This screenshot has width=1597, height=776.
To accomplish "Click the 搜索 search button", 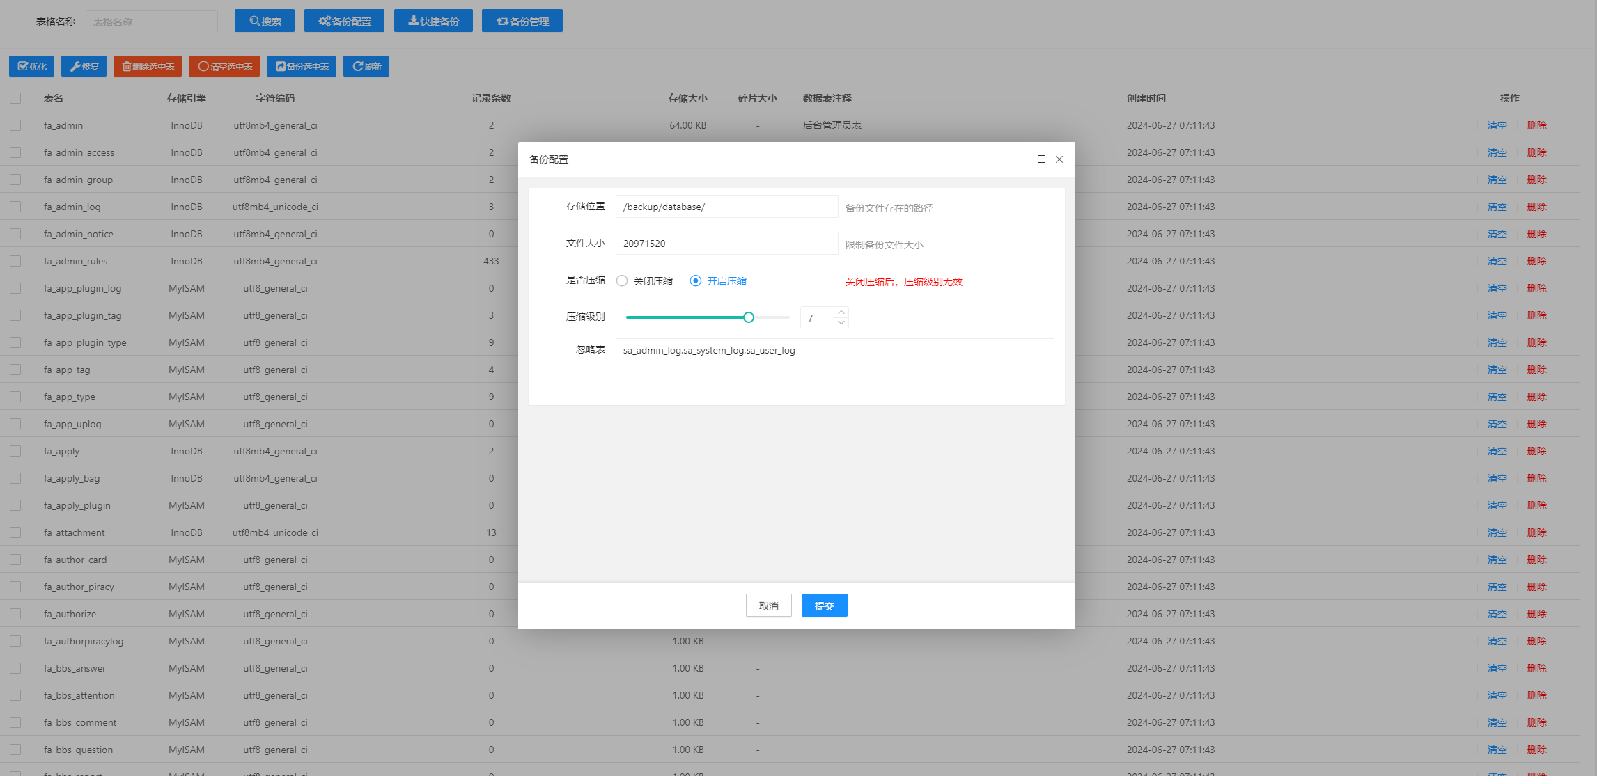I will (264, 21).
